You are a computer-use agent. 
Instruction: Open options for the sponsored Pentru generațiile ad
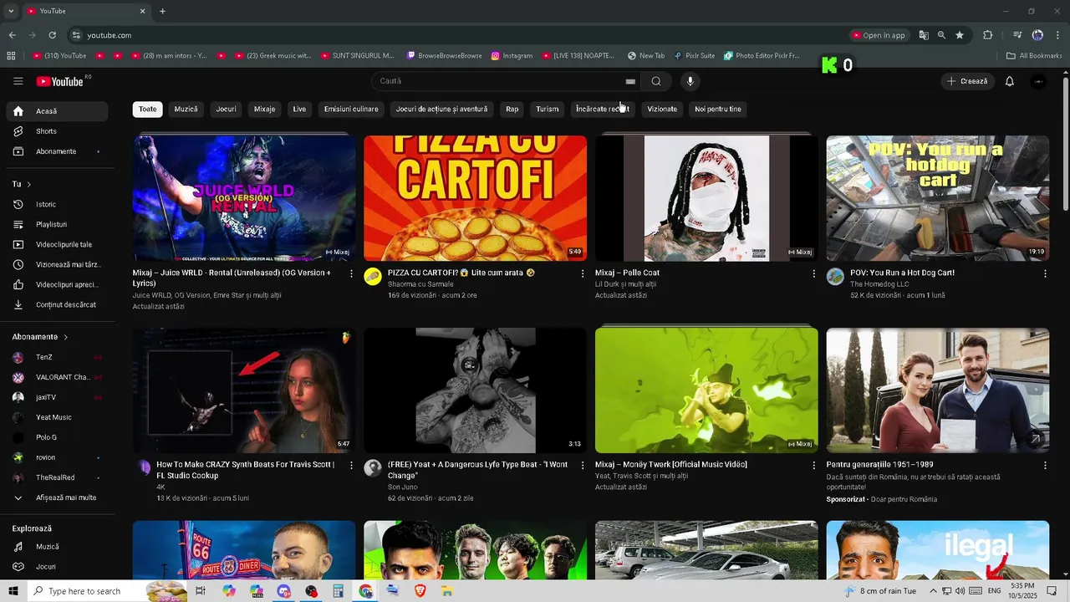(1045, 465)
